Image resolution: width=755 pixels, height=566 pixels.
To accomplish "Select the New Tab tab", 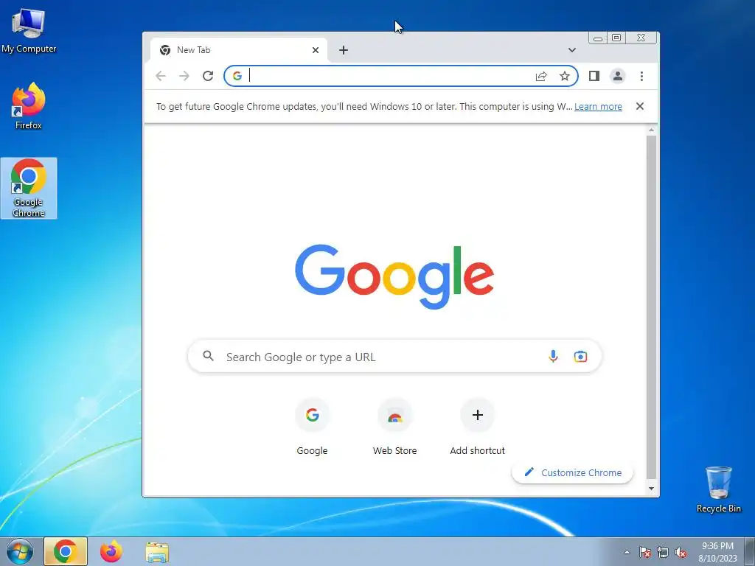I will pos(239,50).
